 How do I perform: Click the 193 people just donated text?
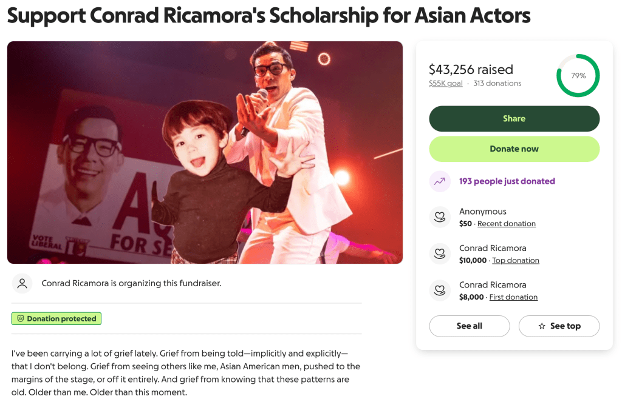pos(507,181)
